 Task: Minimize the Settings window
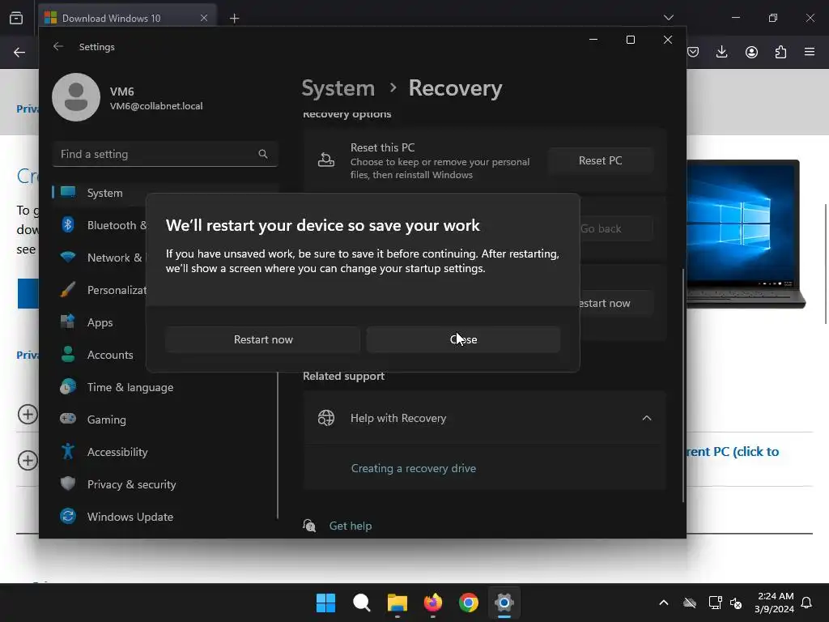click(593, 40)
